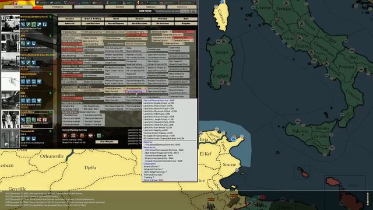Select the fleet icon near Tunis
Viewport: 373px width, 210px height.
coord(234,138)
